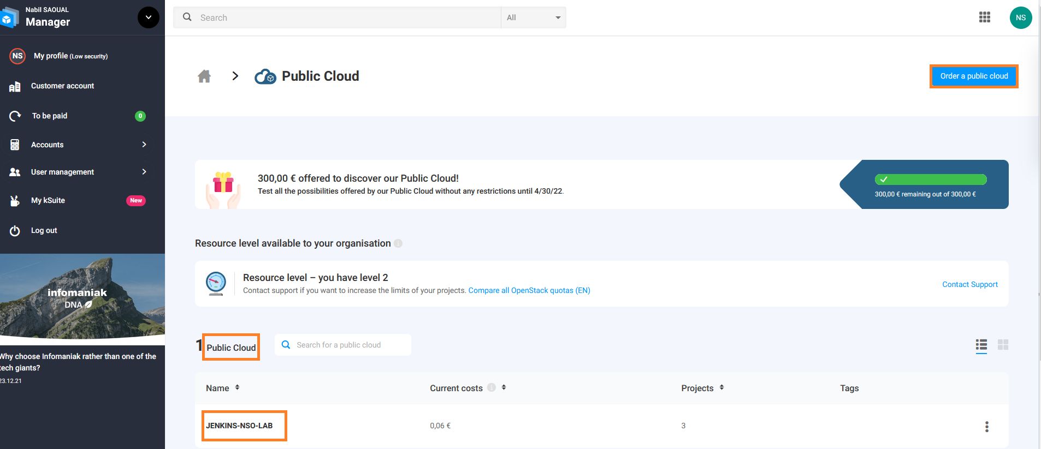Open the Infomaniak Manager logo icon
This screenshot has height=449, width=1041.
pos(9,18)
